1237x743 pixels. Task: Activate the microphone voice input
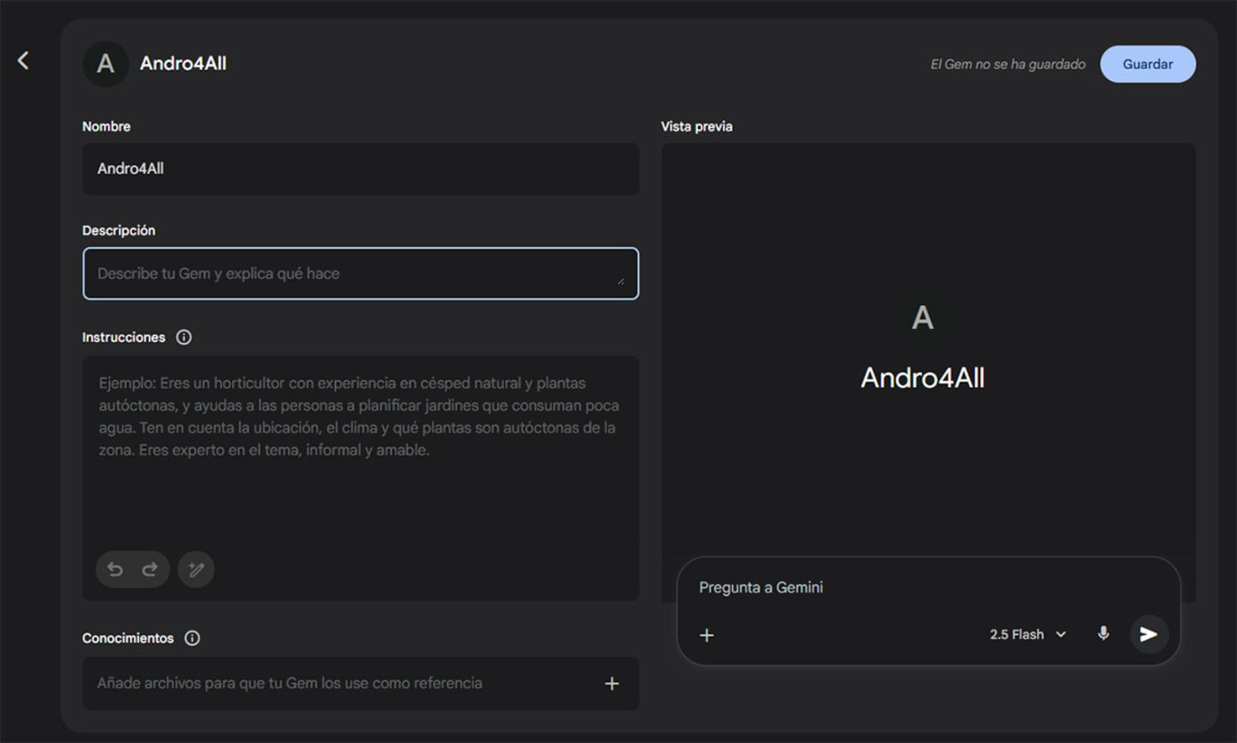click(x=1103, y=634)
